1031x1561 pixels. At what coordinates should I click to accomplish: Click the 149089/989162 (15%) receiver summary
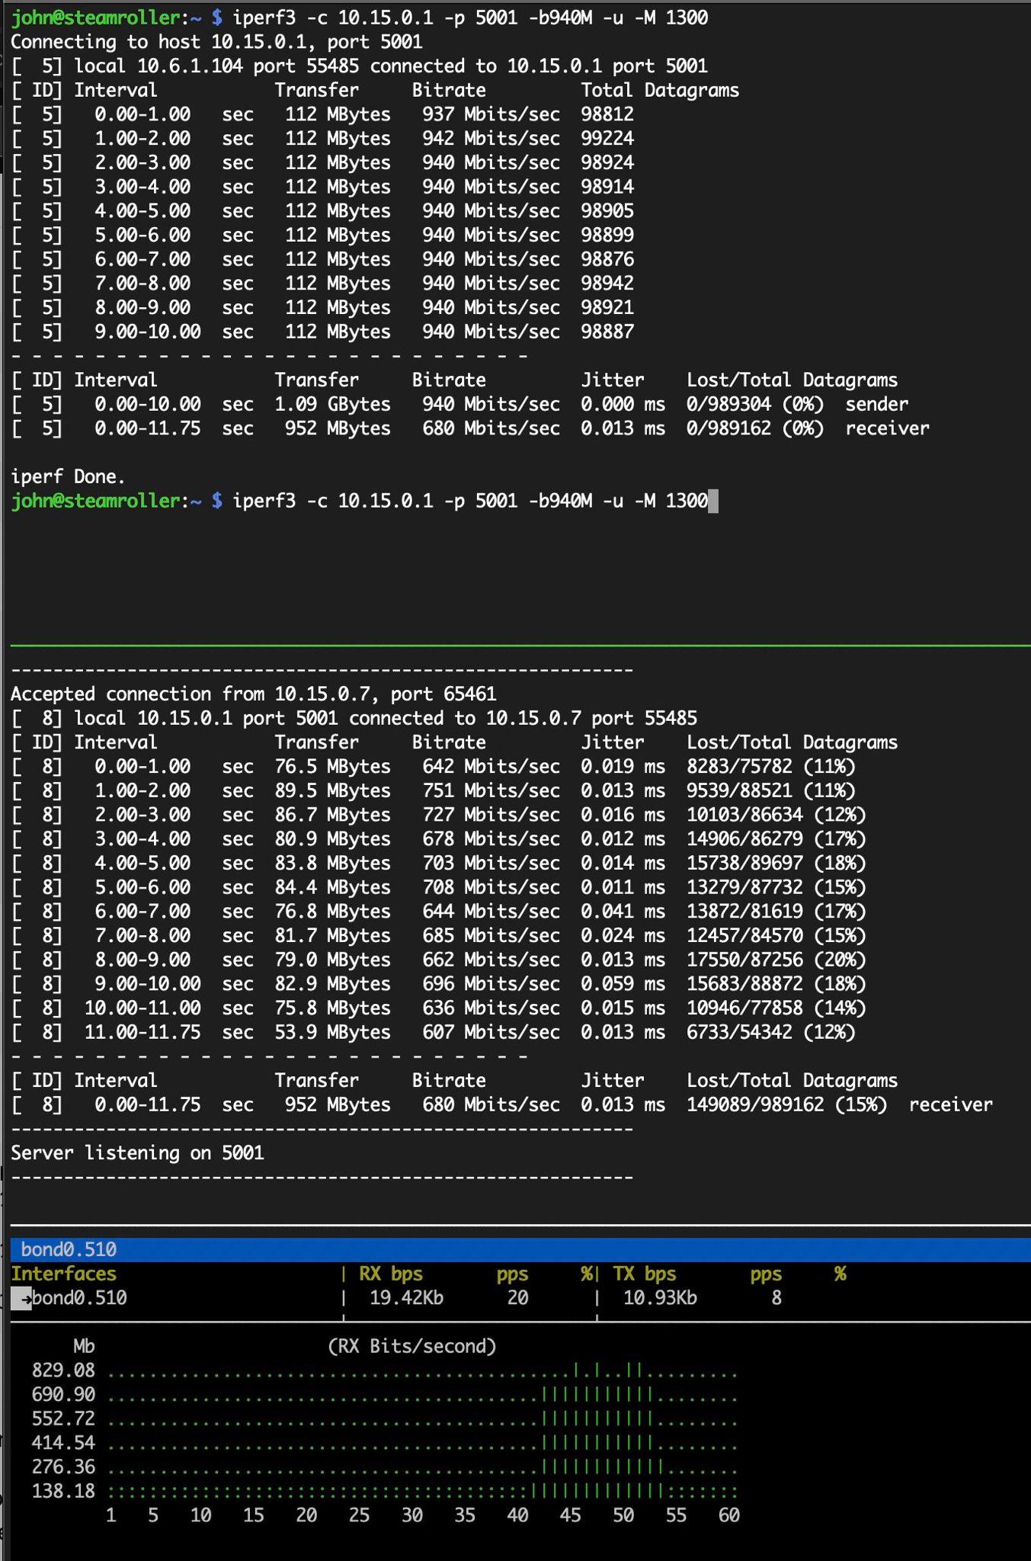(x=786, y=1104)
